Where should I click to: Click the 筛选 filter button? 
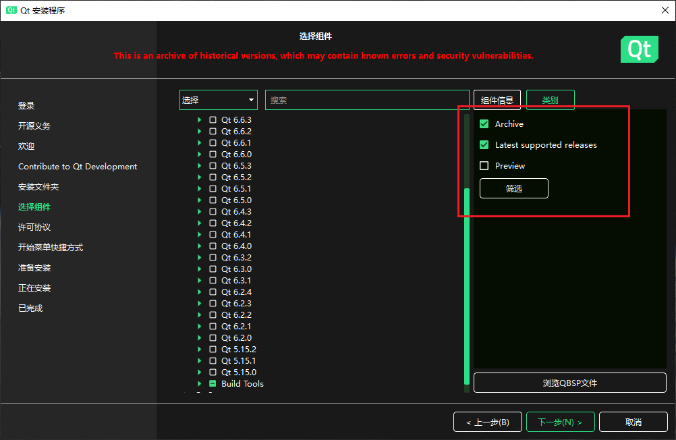pyautogui.click(x=513, y=189)
